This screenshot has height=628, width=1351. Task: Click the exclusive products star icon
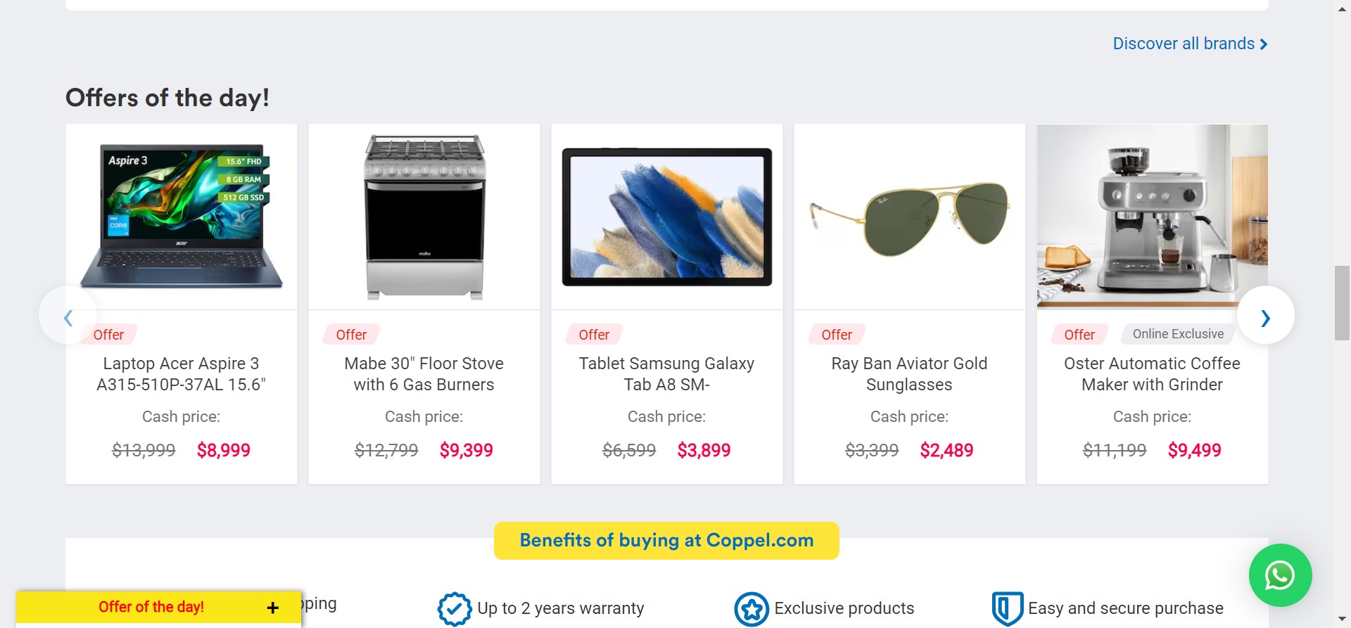point(751,608)
